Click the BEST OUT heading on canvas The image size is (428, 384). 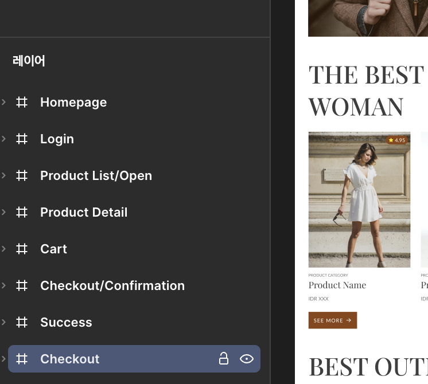(x=368, y=367)
